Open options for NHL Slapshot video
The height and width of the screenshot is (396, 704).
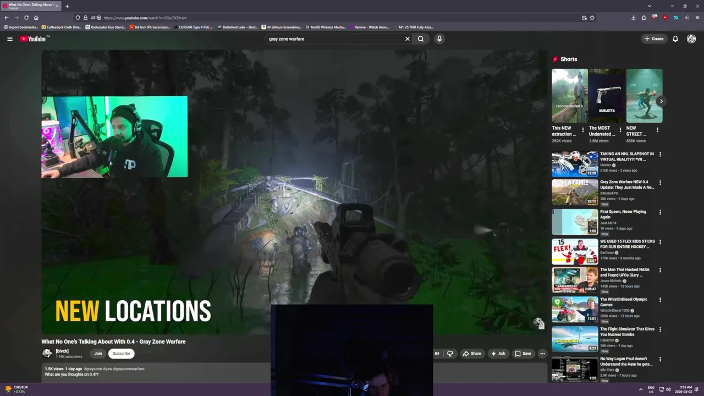click(660, 155)
